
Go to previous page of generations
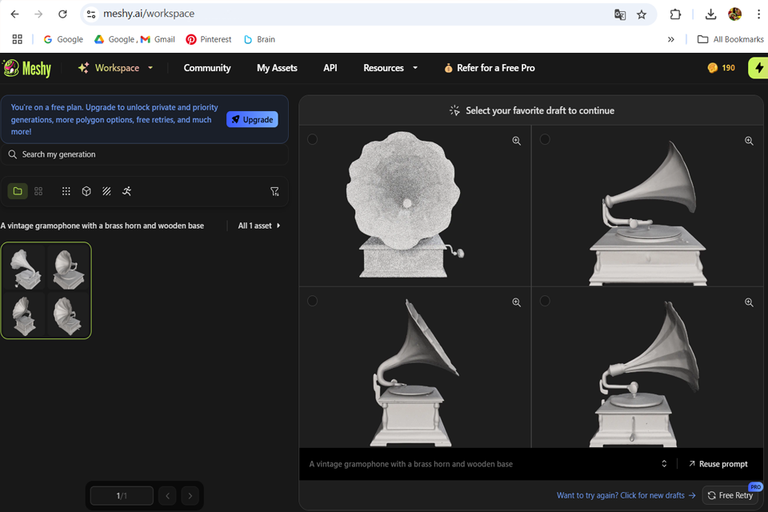167,496
